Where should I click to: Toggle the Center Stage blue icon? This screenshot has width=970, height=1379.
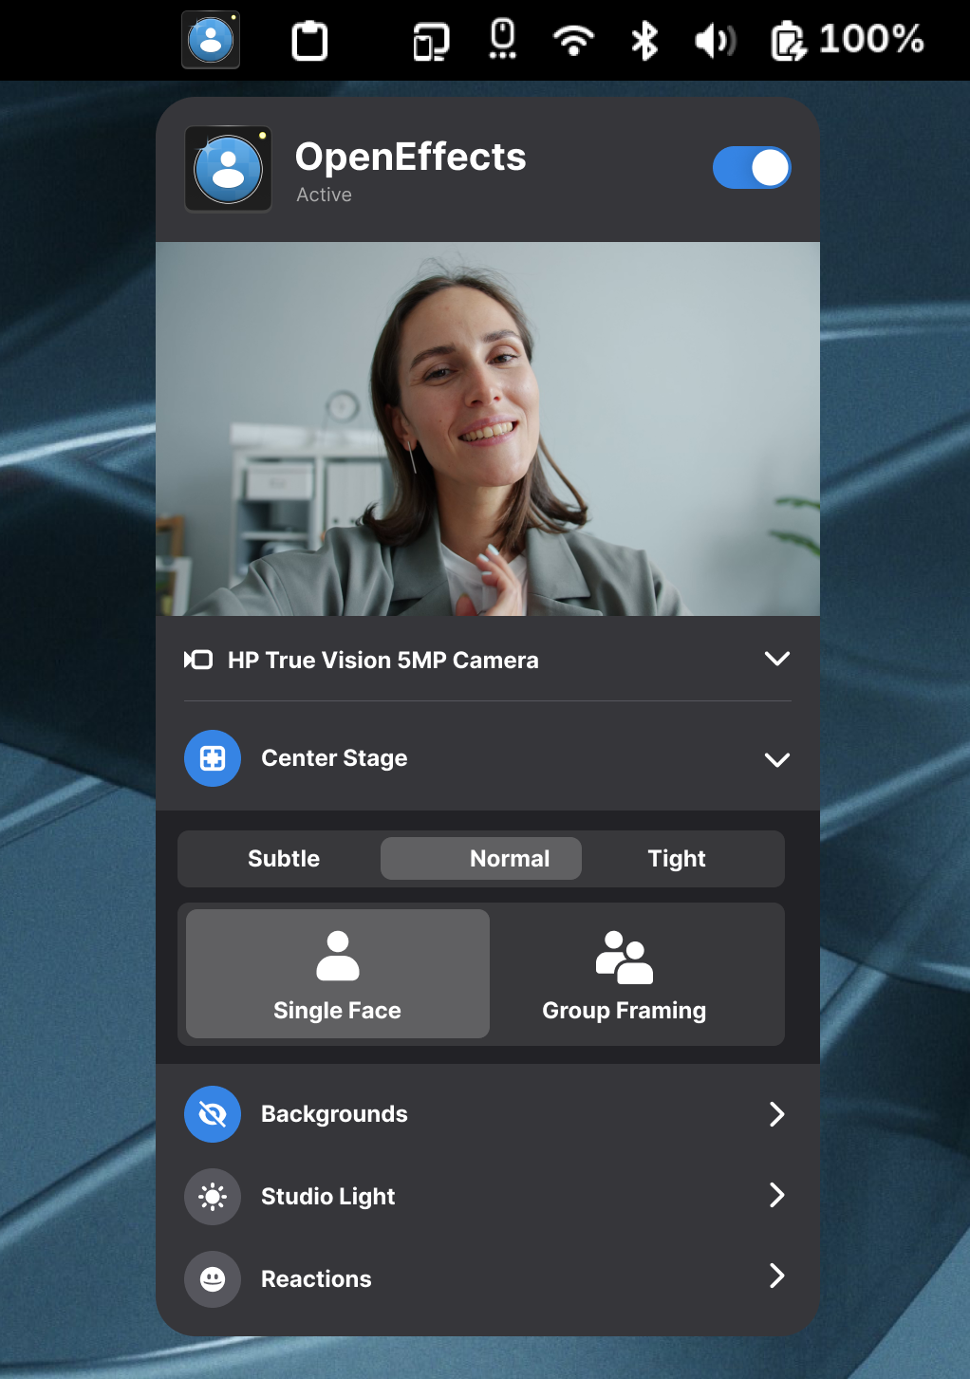pos(213,758)
